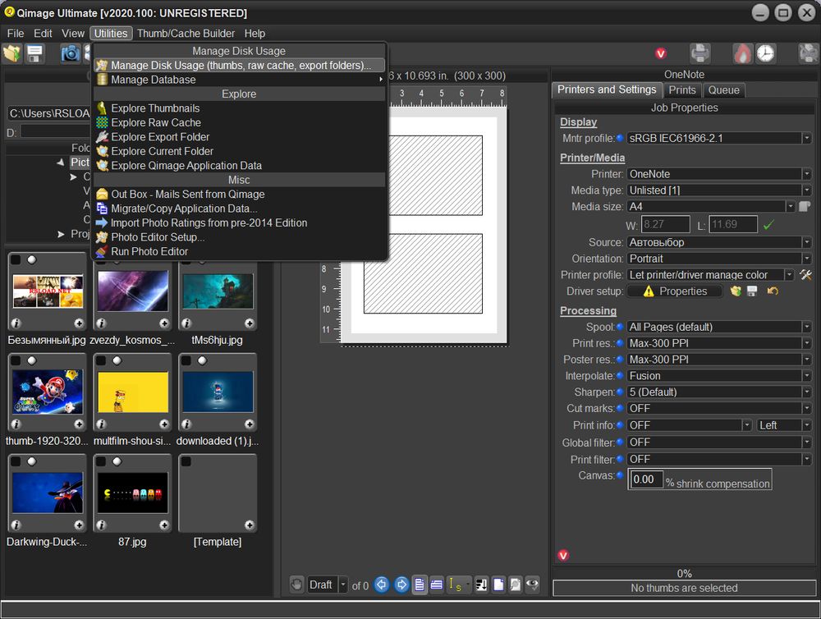Click the floppy disk save icon beside Properties
The width and height of the screenshot is (821, 619).
[x=752, y=291]
